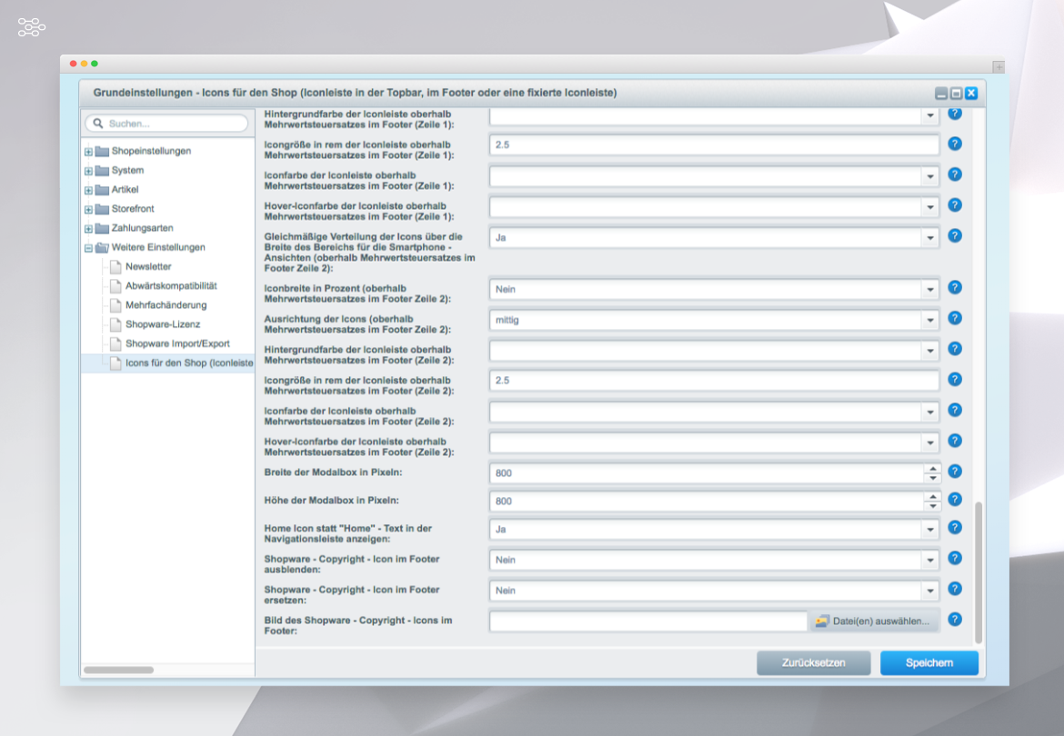Click the search magnifier icon in sidebar
1064x736 pixels.
coord(98,124)
